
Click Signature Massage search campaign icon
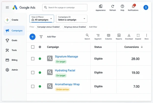click(x=50, y=58)
